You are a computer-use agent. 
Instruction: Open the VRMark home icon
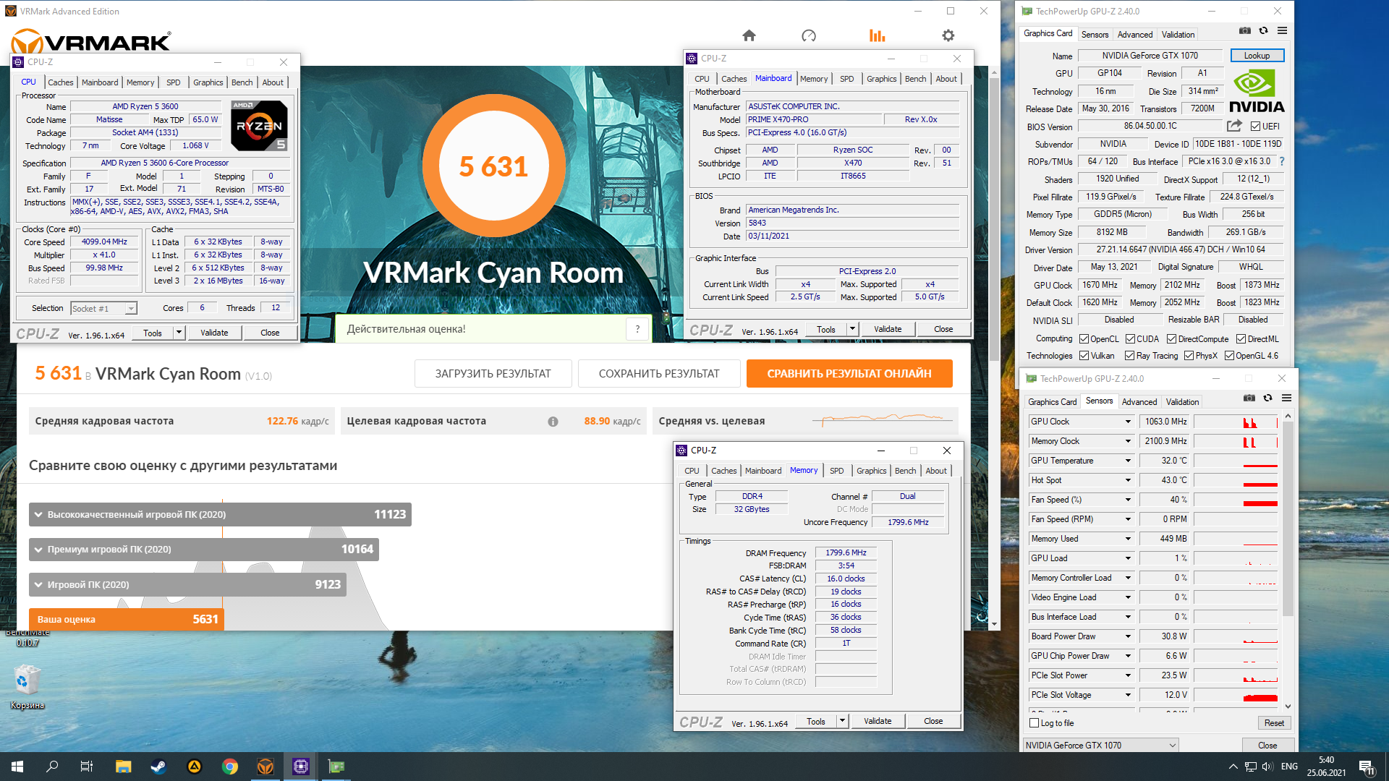[749, 35]
